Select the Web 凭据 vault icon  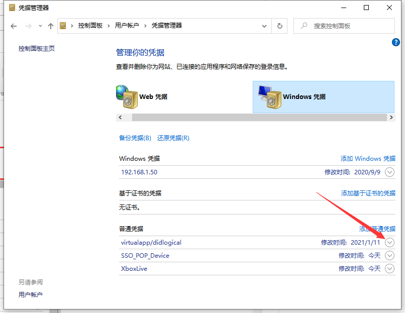[x=127, y=97]
